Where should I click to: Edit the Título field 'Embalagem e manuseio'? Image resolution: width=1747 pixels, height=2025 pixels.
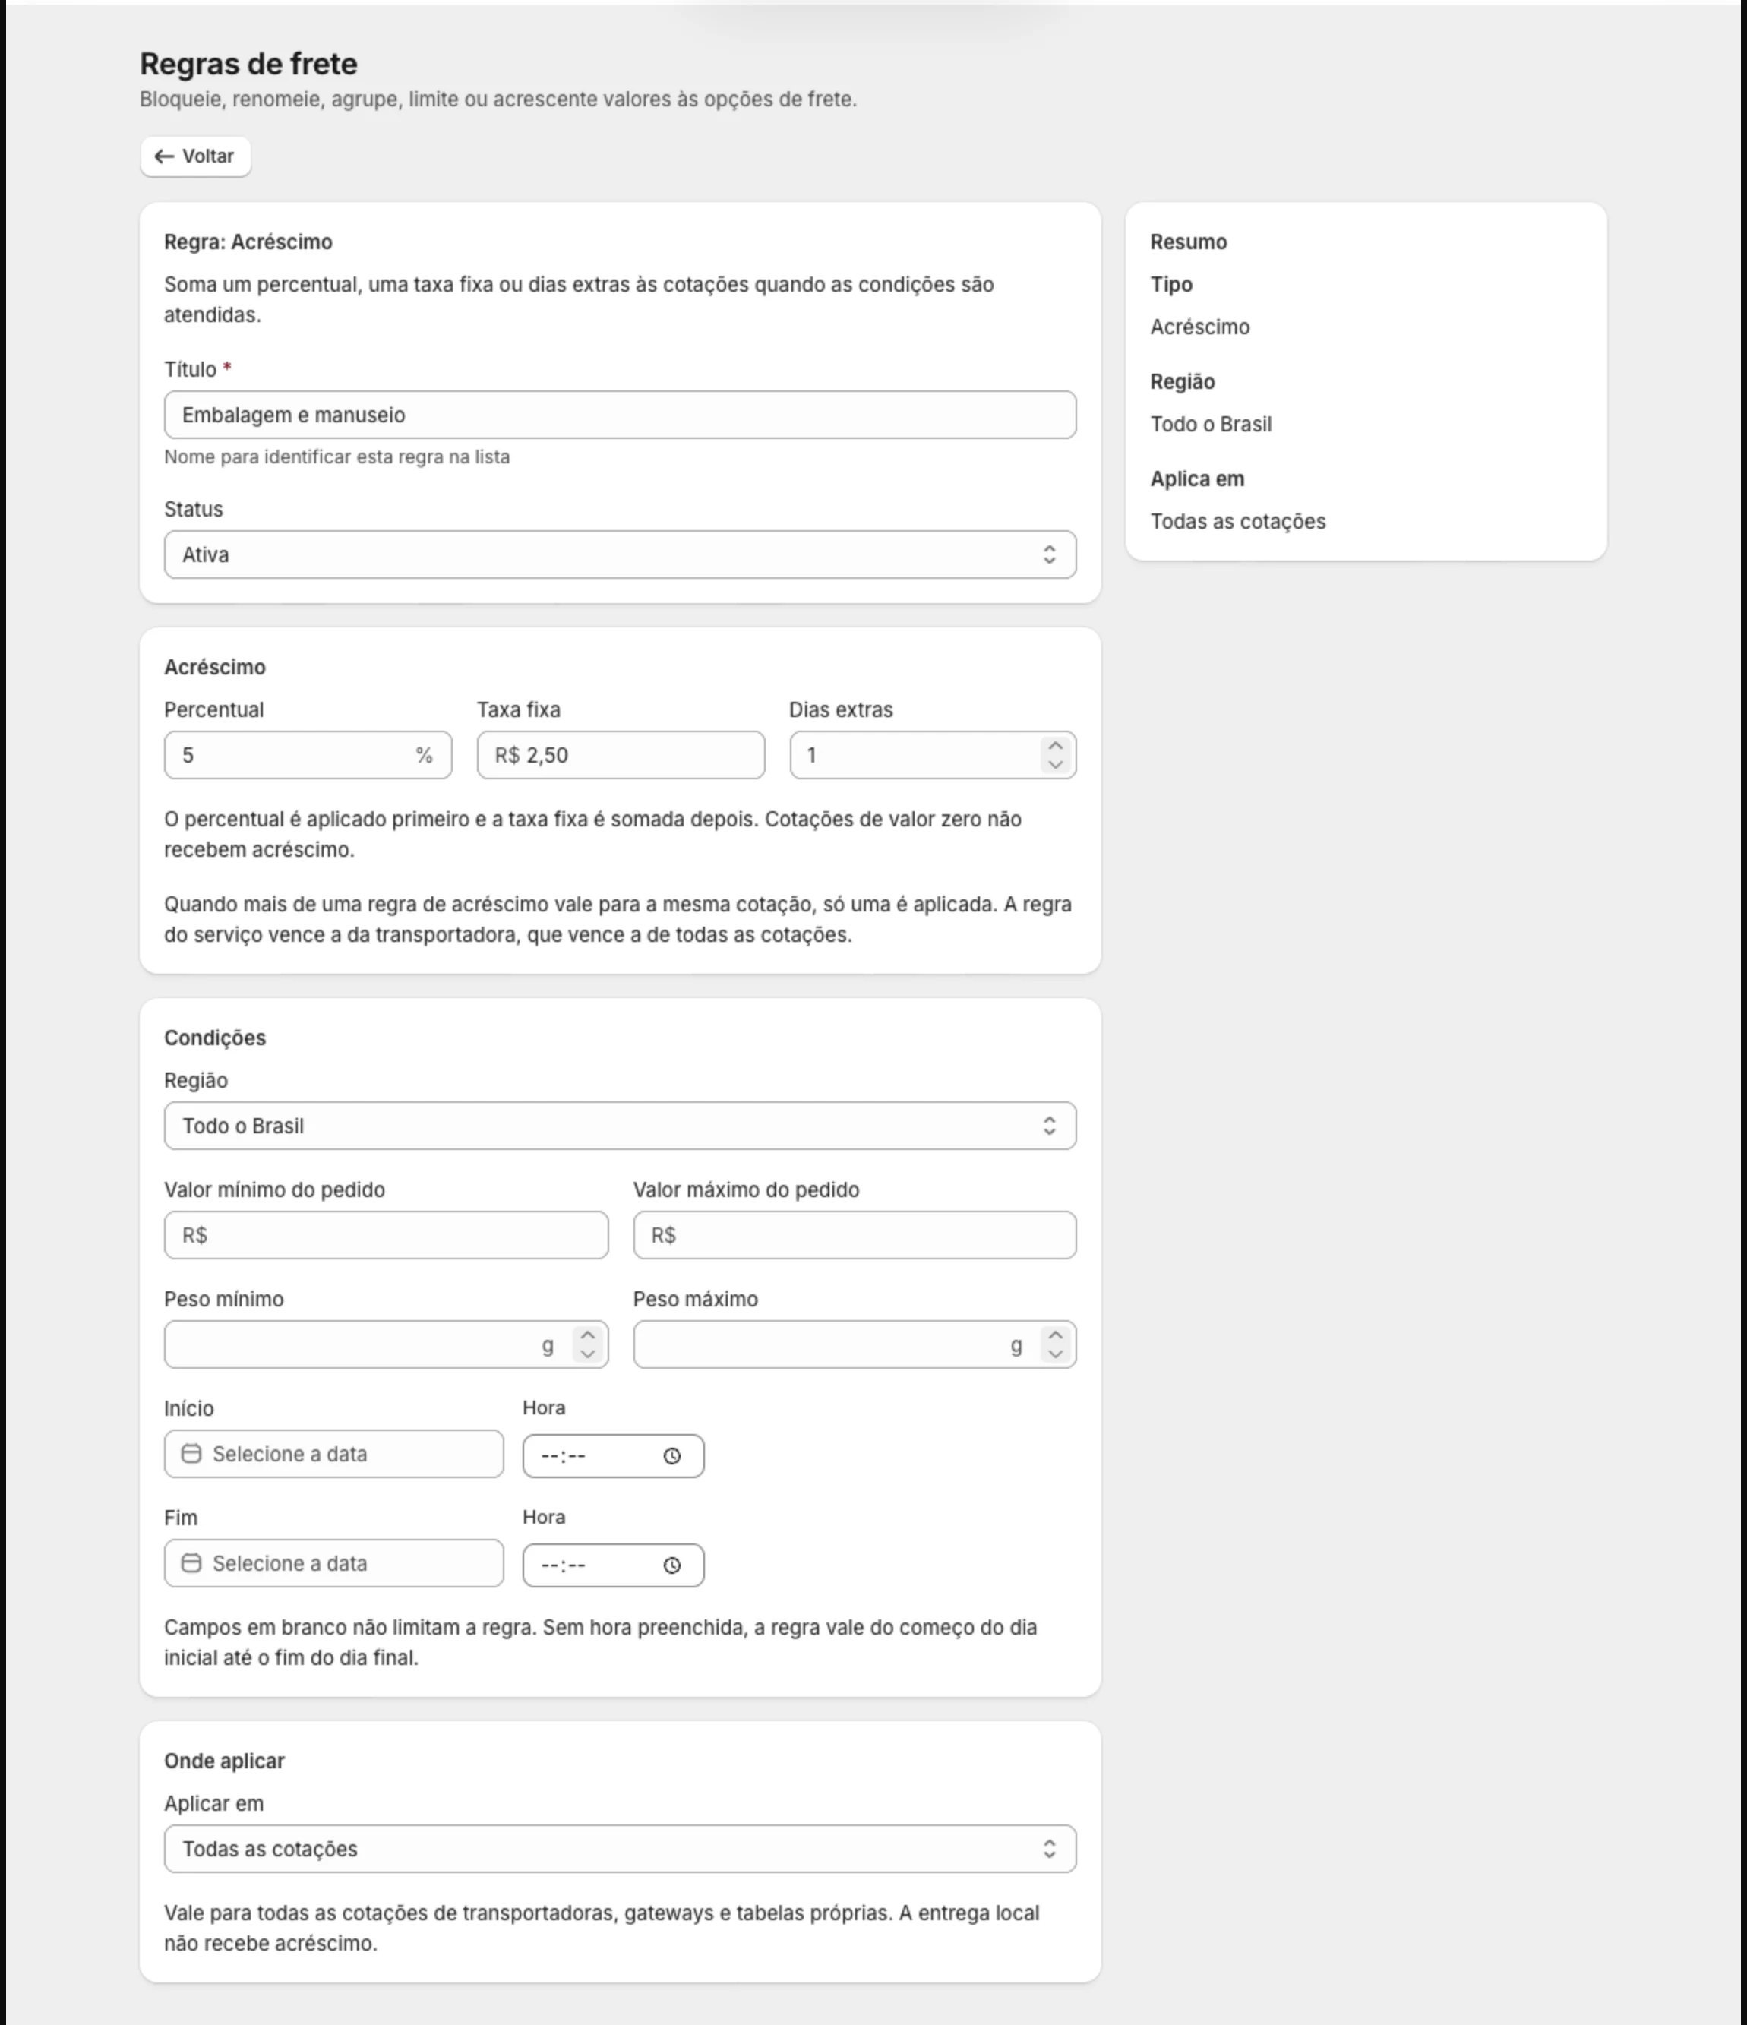click(x=620, y=415)
